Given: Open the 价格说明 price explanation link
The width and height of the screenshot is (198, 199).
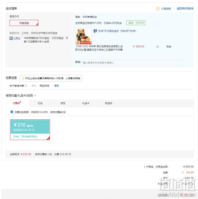Looking at the screenshot, I should click(166, 9).
